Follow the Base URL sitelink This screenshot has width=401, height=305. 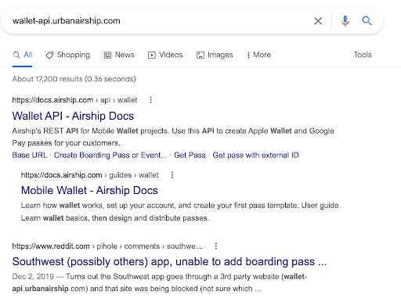point(30,155)
